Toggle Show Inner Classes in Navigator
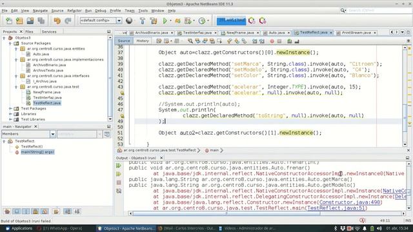Image resolution: width=413 pixels, height=232 pixels. (45, 211)
